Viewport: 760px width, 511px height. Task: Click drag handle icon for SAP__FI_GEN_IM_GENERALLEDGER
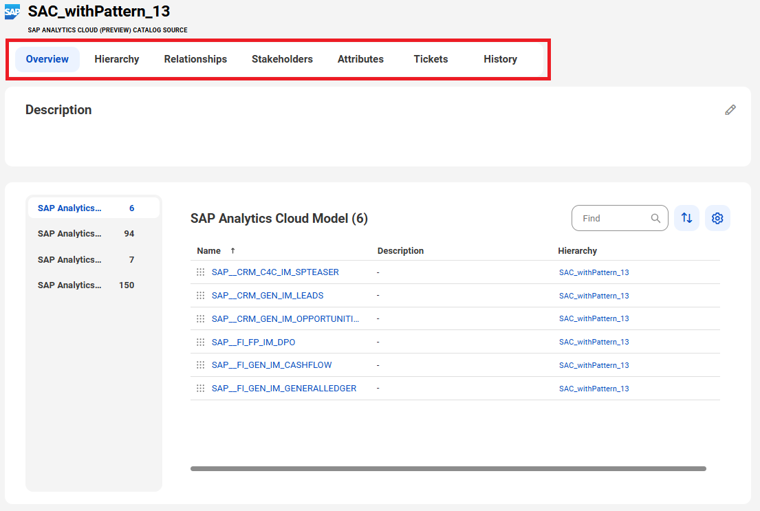(200, 389)
